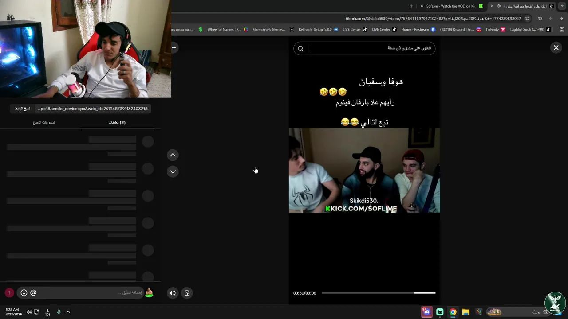Open the Discord (13310) bookmark
The height and width of the screenshot is (319, 568).
click(x=460, y=30)
